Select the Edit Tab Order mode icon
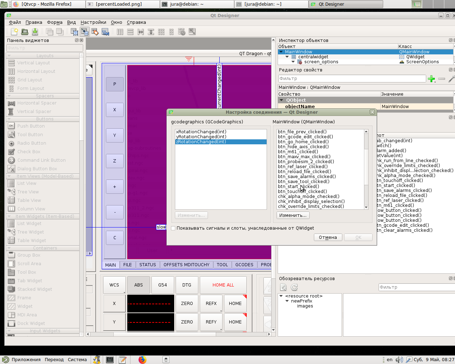This screenshot has width=455, height=364. tap(105, 32)
